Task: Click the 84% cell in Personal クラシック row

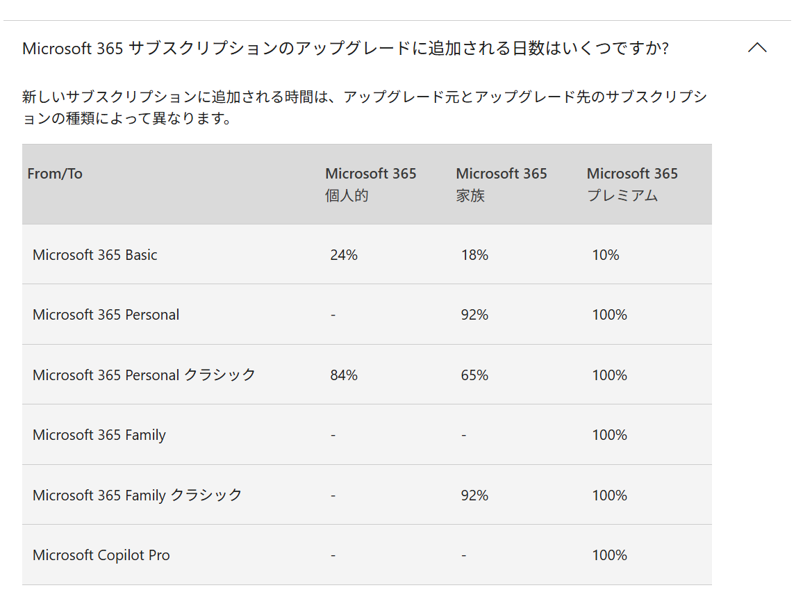Action: (344, 375)
